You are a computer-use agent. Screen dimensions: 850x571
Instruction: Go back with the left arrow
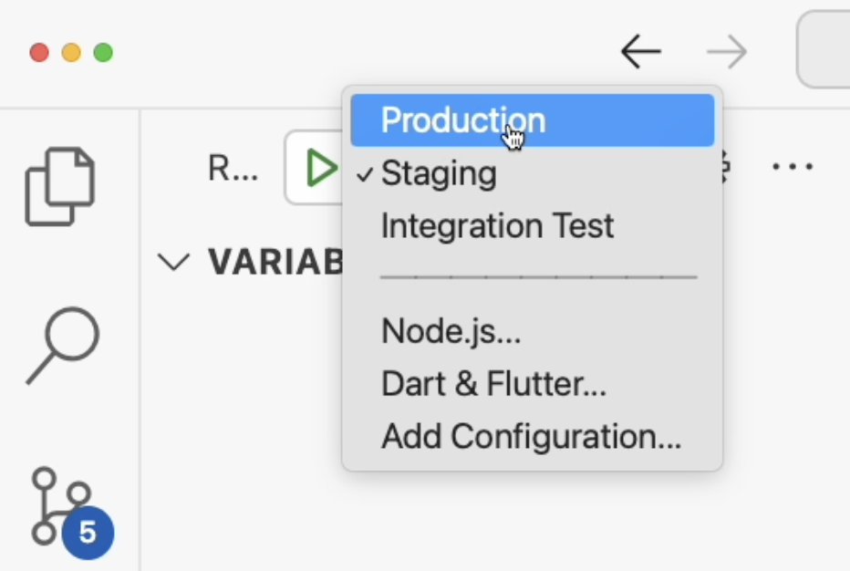(x=640, y=52)
